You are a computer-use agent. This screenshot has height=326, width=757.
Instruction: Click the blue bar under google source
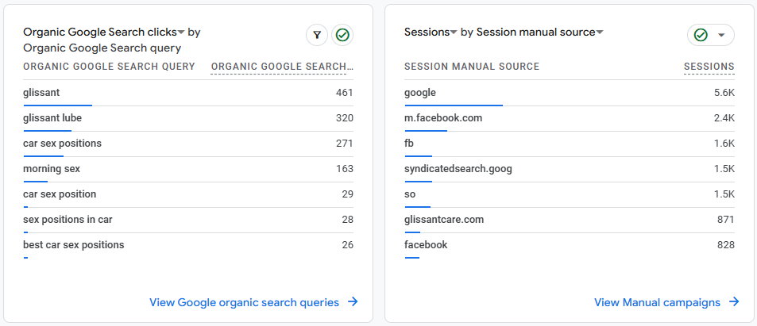(x=453, y=105)
